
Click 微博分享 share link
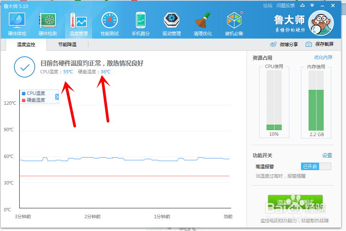point(289,44)
